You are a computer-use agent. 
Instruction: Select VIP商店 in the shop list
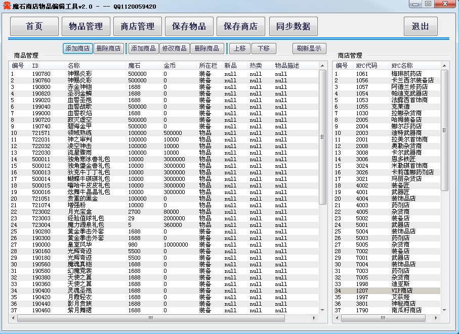pos(402,291)
